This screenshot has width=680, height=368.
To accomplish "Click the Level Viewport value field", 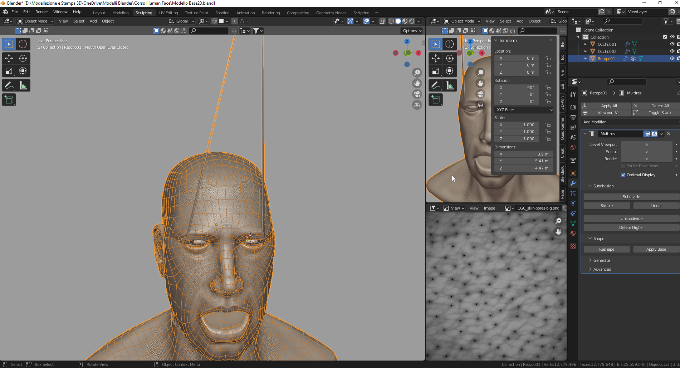I will (x=646, y=144).
